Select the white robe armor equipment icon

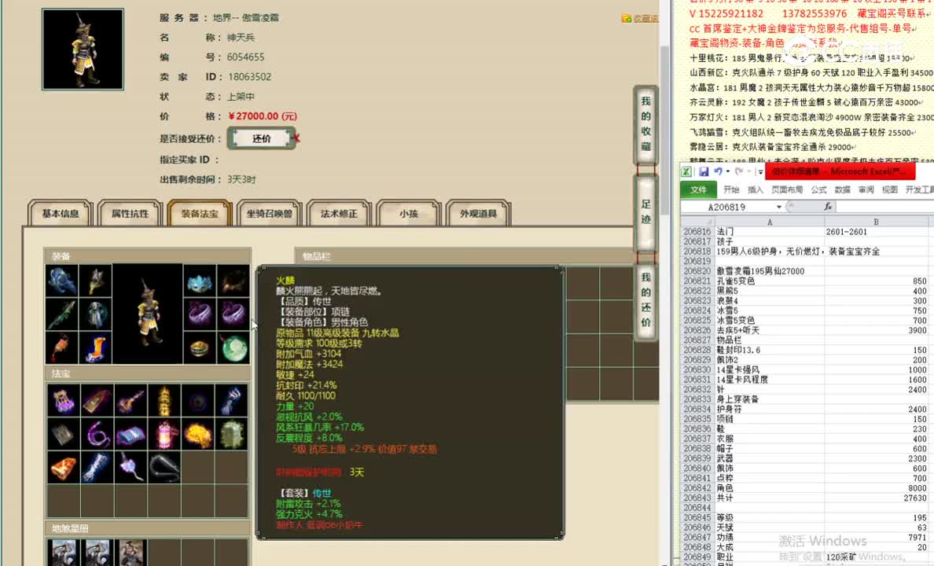(x=95, y=314)
